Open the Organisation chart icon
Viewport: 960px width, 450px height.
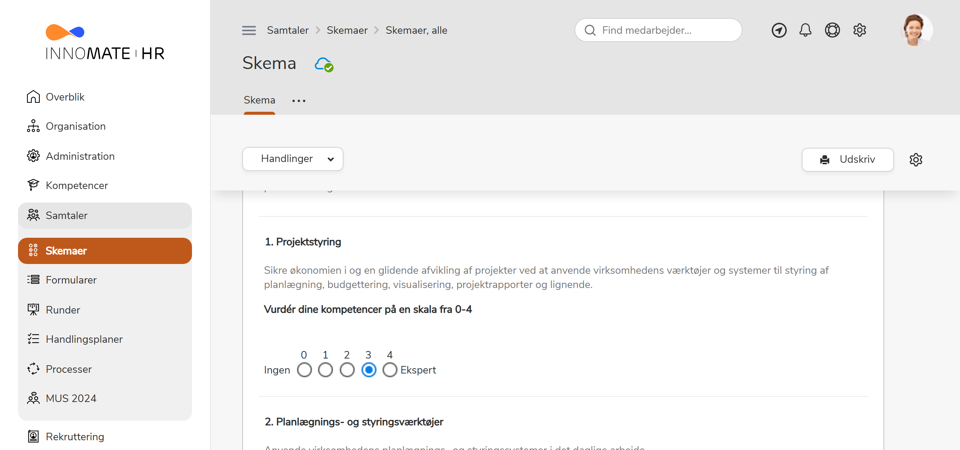[33, 126]
